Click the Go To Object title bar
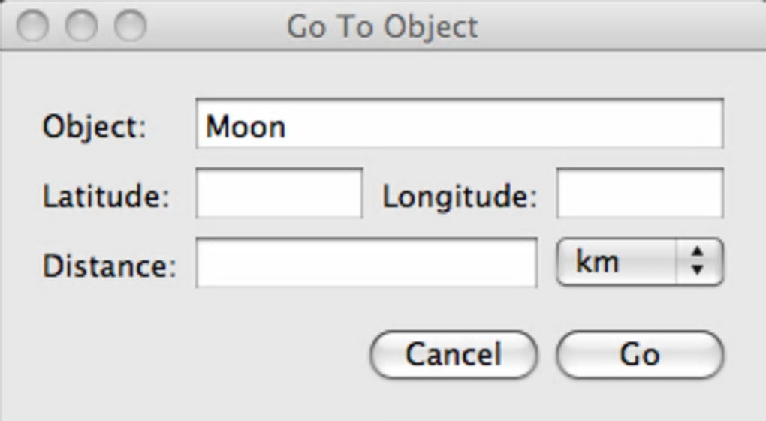Viewport: 766px width, 421px height. [x=382, y=26]
